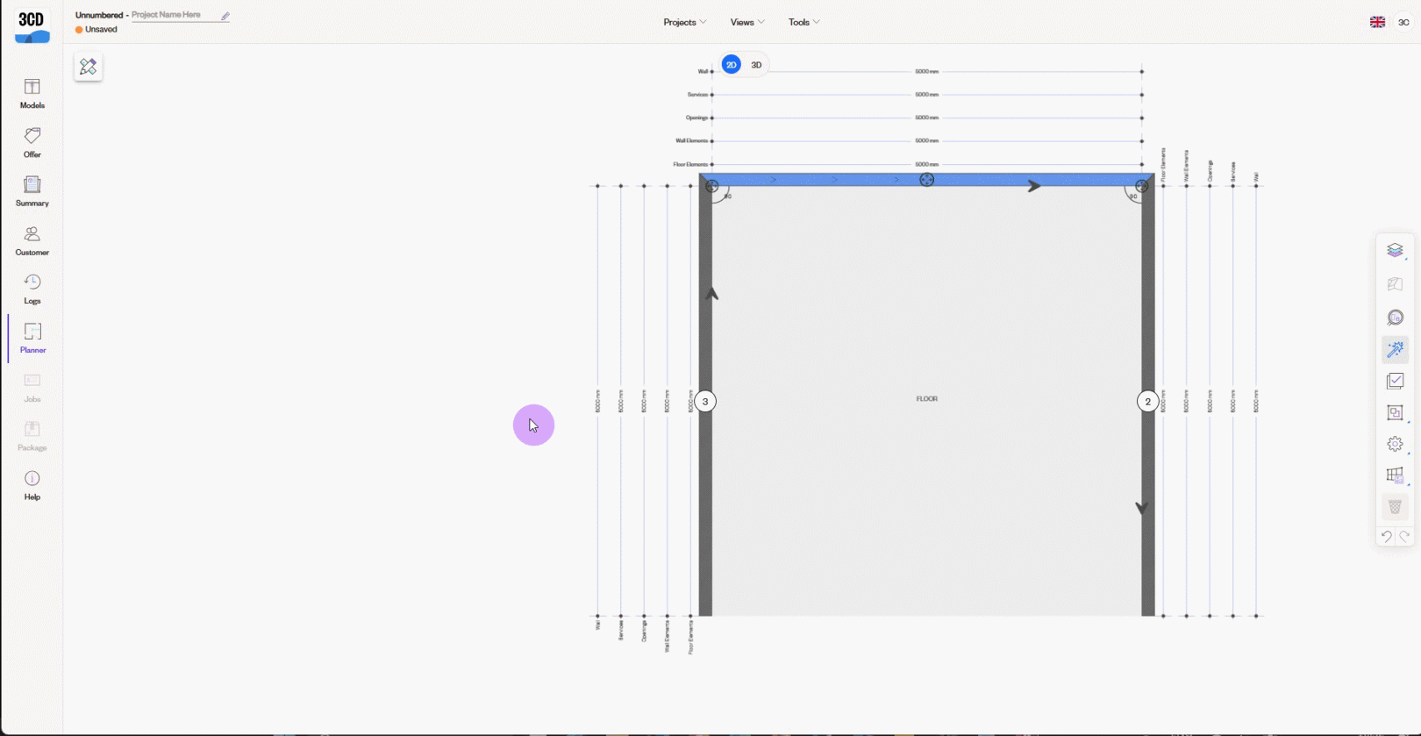Screen dimensions: 1421x736
Task: Click the select-all checkbox stack icon
Action: tap(1395, 381)
